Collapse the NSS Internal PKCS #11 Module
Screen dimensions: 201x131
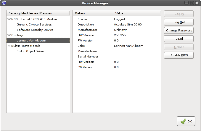(9, 19)
